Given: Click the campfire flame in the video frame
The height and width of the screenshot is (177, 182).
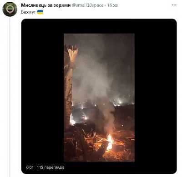Looking at the screenshot, I should point(110,143).
